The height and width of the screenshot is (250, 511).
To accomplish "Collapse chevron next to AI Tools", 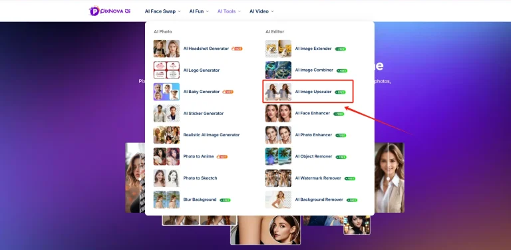I will [x=240, y=11].
